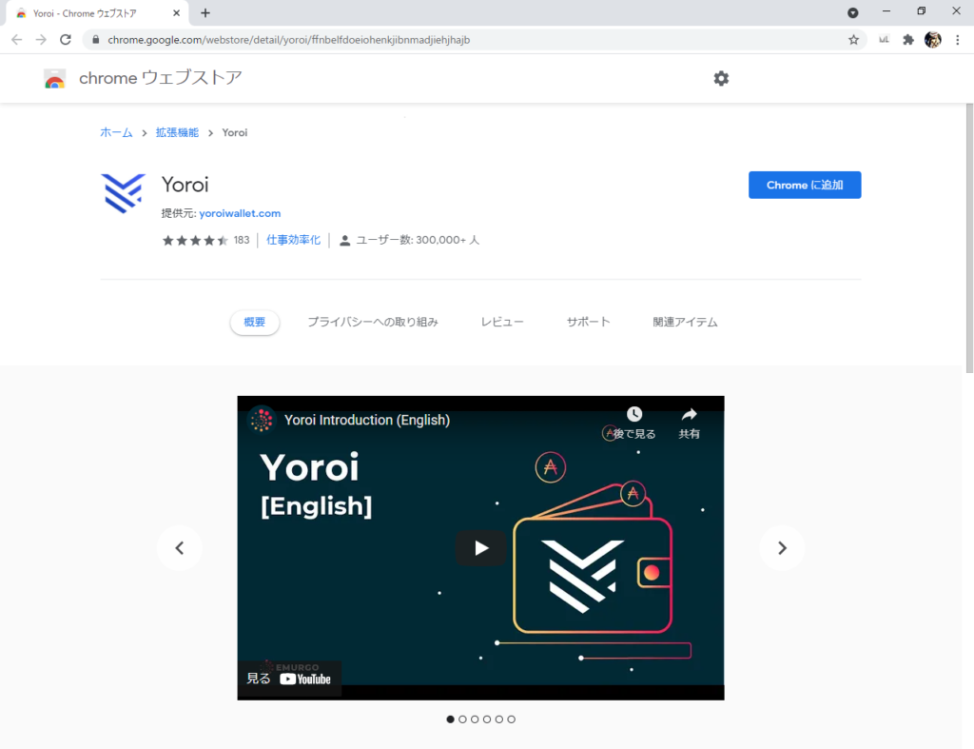Click the page vertical scrollbar
Viewport: 974px width, 749px height.
coord(969,238)
